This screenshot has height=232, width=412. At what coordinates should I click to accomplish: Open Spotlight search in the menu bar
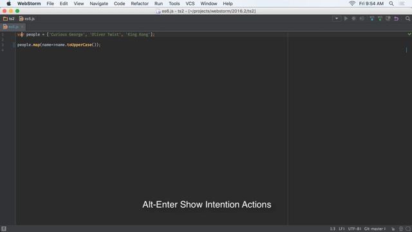coord(391,3)
